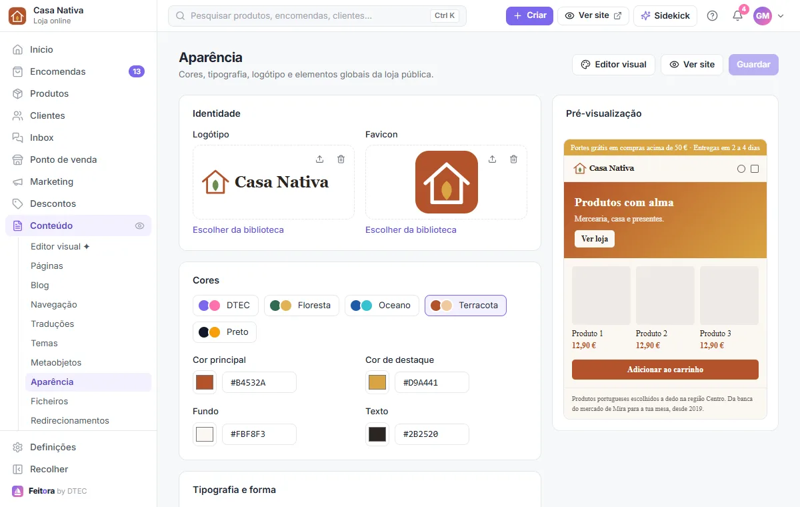Screen dimensions: 800x507
Task: Click Escolher da biblioteca under Favicon
Action: pos(411,229)
